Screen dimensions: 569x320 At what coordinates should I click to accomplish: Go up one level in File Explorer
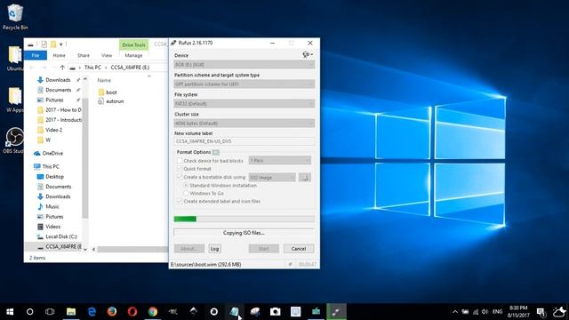pos(62,68)
